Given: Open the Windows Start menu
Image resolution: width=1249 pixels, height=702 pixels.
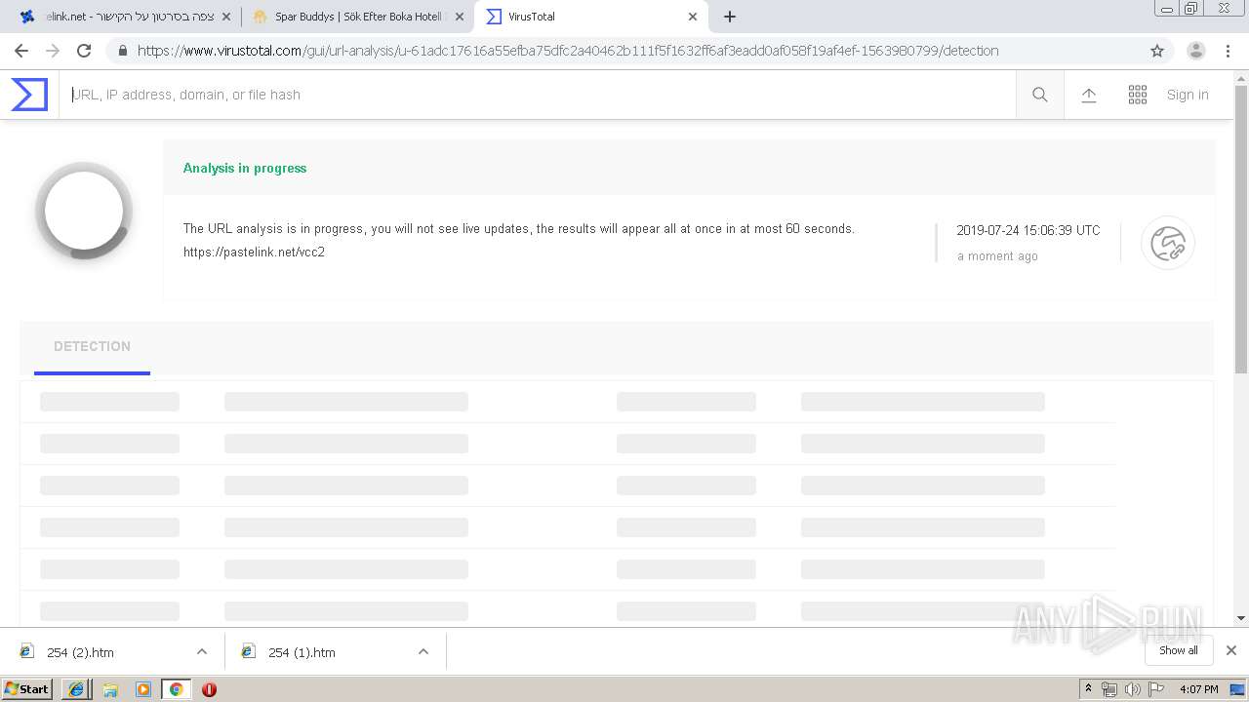Looking at the screenshot, I should tap(27, 689).
